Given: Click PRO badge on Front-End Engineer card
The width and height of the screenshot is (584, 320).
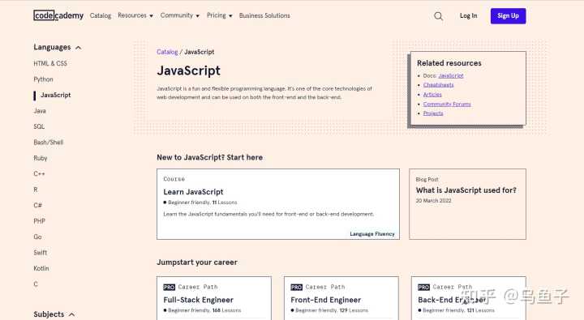Looking at the screenshot, I should pyautogui.click(x=297, y=288).
